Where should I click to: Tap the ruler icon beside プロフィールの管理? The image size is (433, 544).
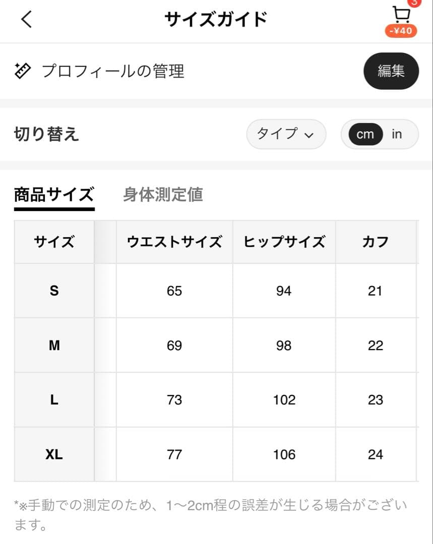coord(23,71)
